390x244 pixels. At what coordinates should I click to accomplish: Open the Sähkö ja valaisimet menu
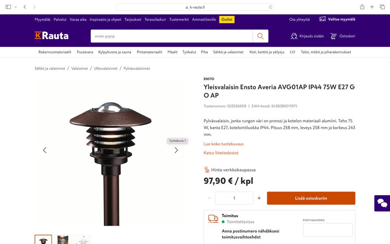pos(228,52)
